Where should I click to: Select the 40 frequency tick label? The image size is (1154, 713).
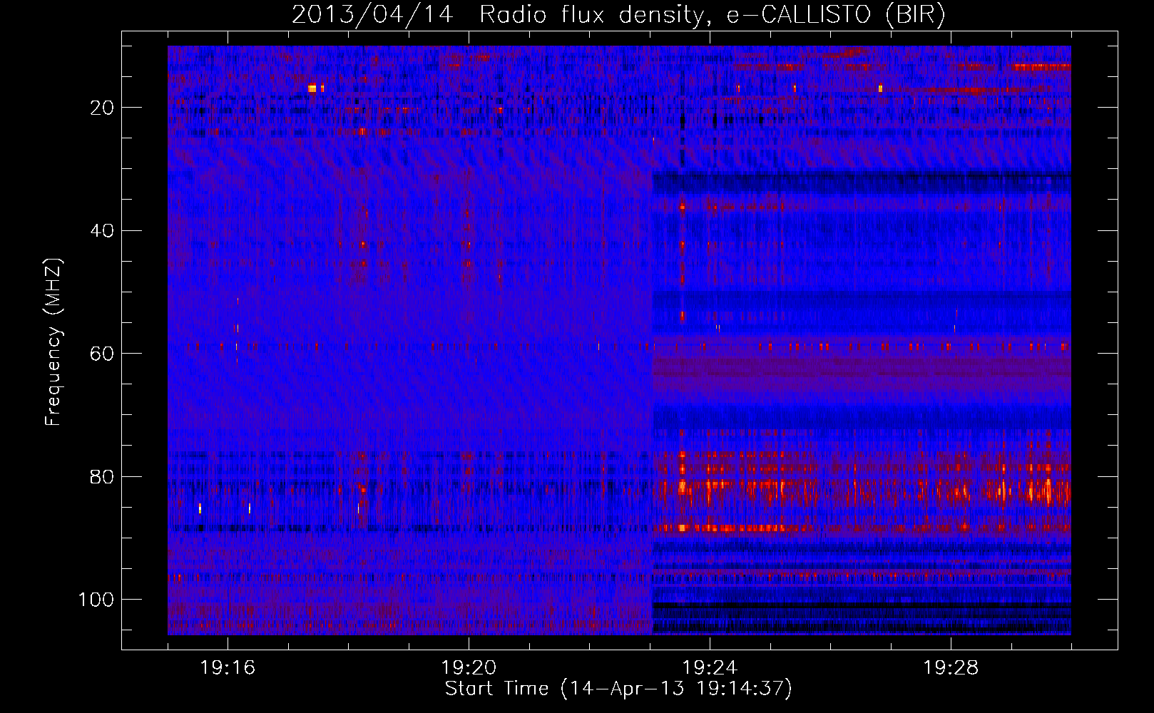click(x=102, y=231)
